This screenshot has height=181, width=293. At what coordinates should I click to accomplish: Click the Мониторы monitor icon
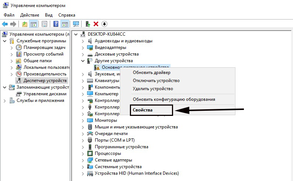pos(90,120)
